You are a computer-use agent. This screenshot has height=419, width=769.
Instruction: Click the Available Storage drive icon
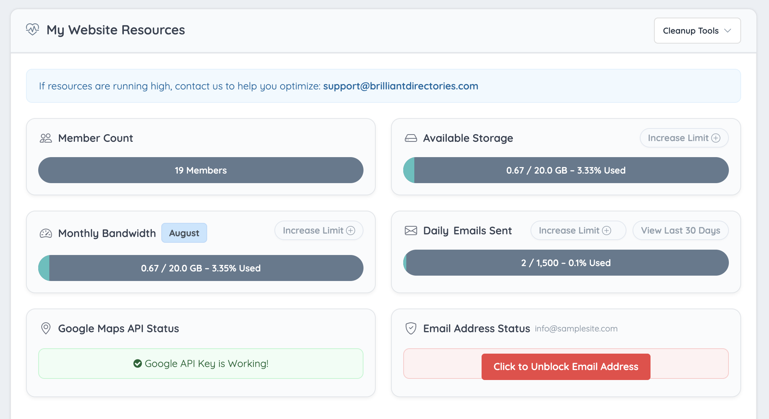[411, 138]
